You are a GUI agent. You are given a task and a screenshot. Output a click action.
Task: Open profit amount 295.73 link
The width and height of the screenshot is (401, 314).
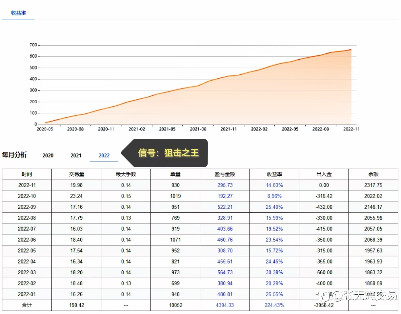coord(225,185)
